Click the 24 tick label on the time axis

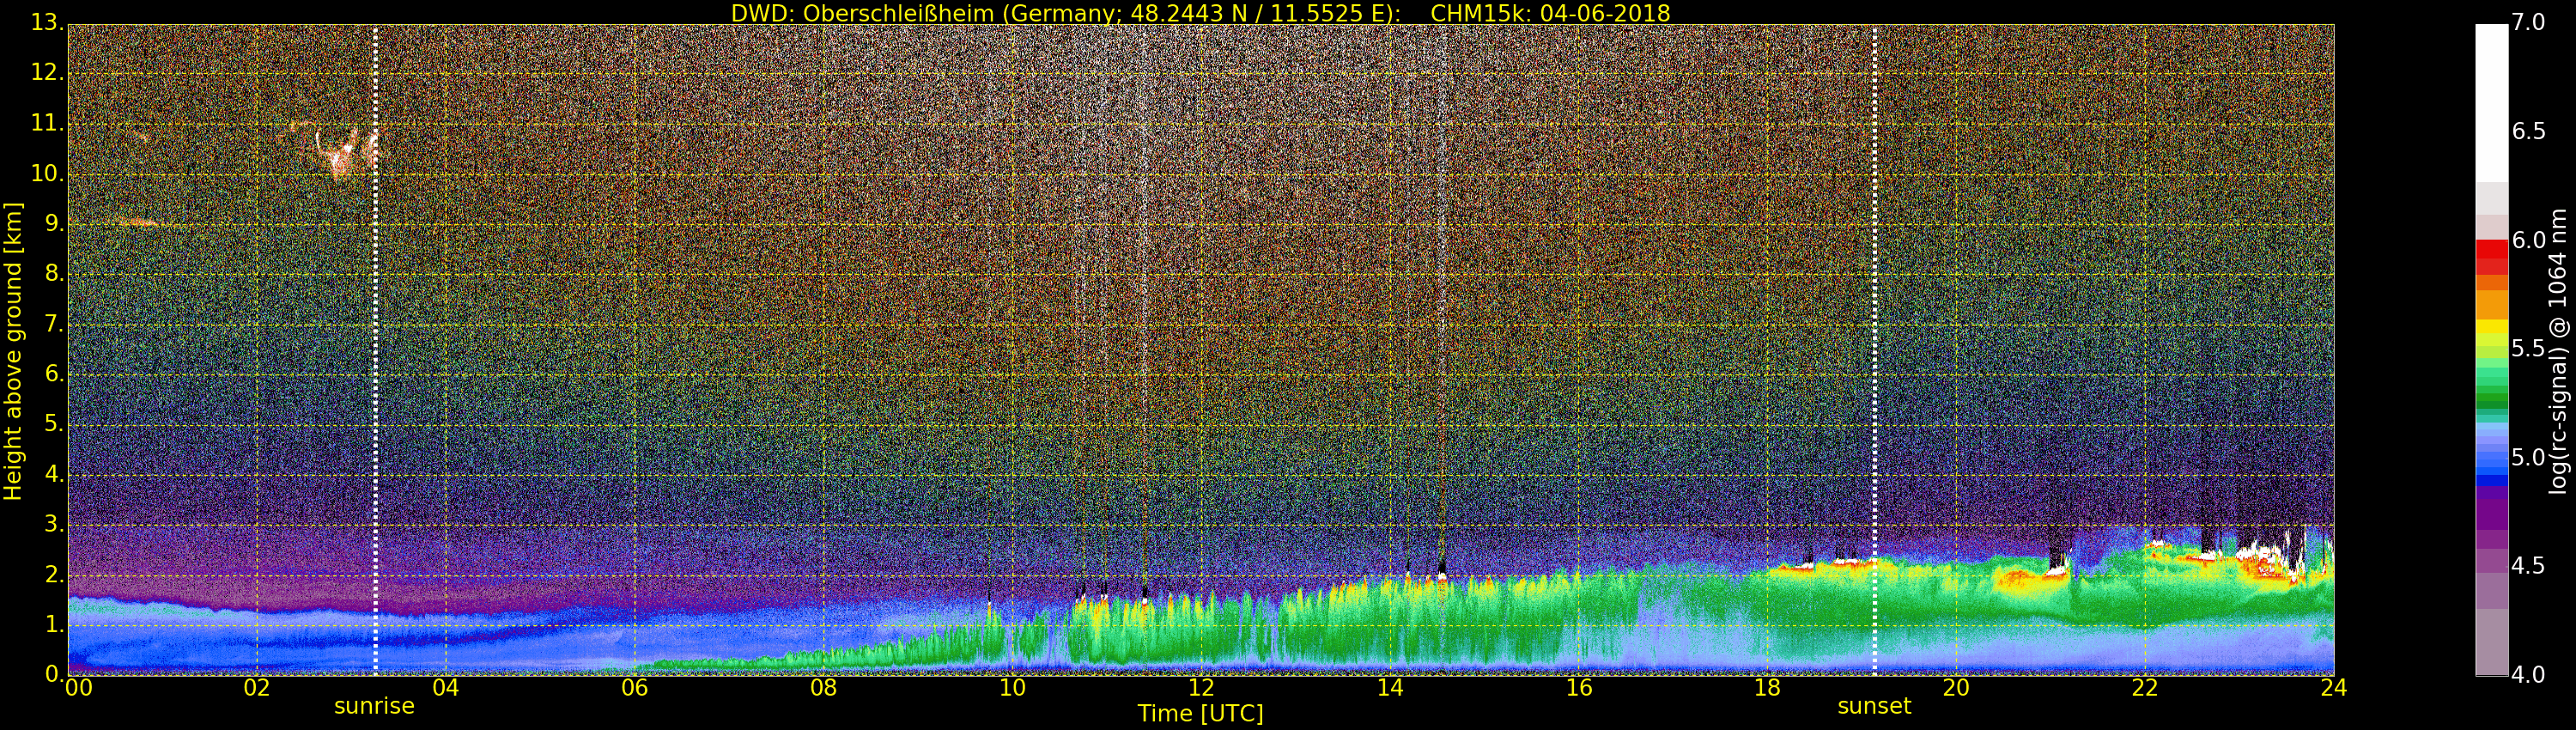click(x=2333, y=688)
